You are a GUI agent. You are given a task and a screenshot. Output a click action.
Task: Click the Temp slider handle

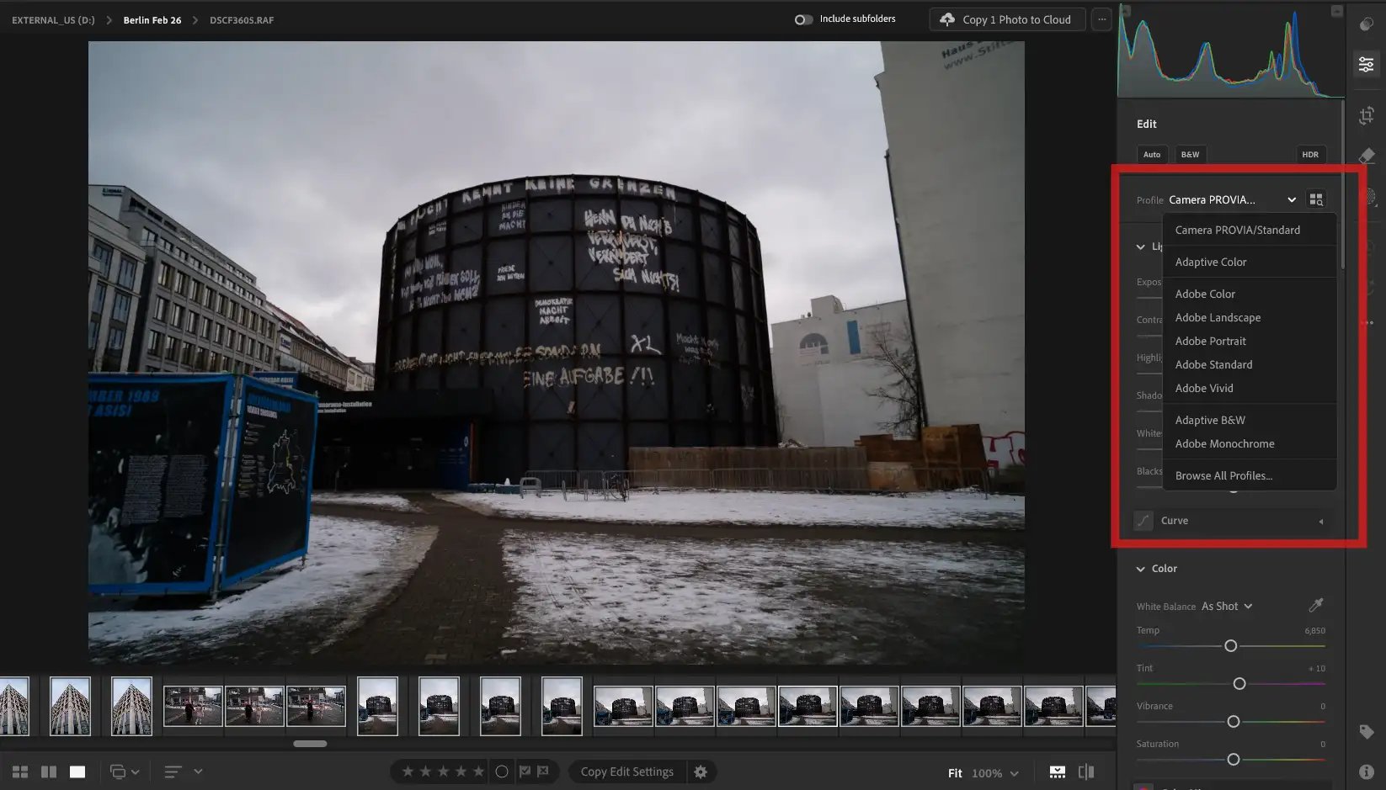(x=1230, y=646)
